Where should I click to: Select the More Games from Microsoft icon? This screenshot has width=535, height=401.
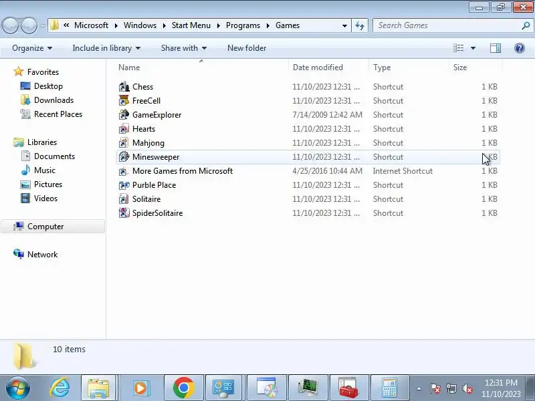coord(124,171)
